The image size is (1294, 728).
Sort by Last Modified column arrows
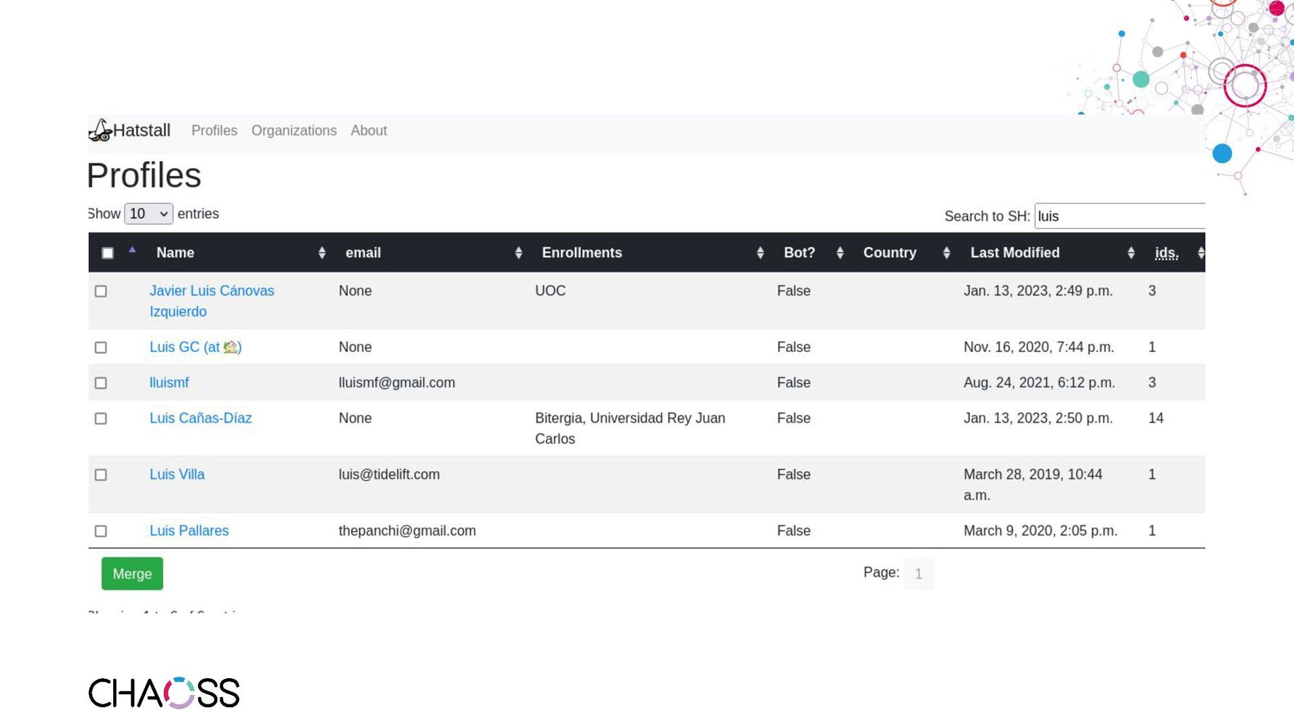pyautogui.click(x=1131, y=253)
